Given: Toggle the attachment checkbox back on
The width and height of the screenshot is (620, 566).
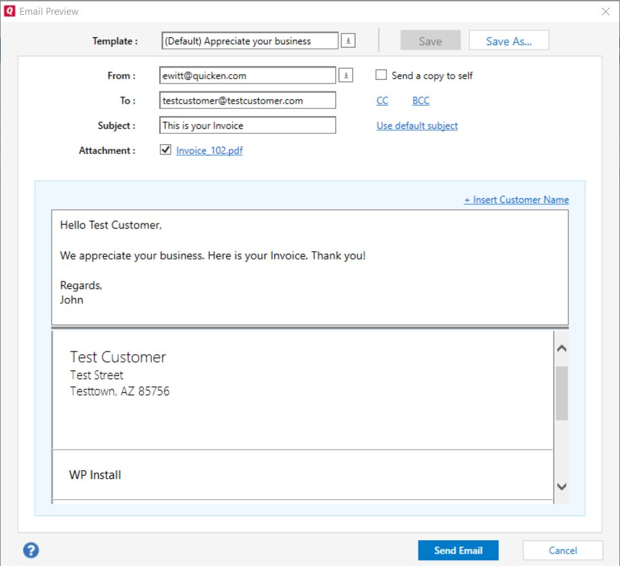Looking at the screenshot, I should point(165,149).
